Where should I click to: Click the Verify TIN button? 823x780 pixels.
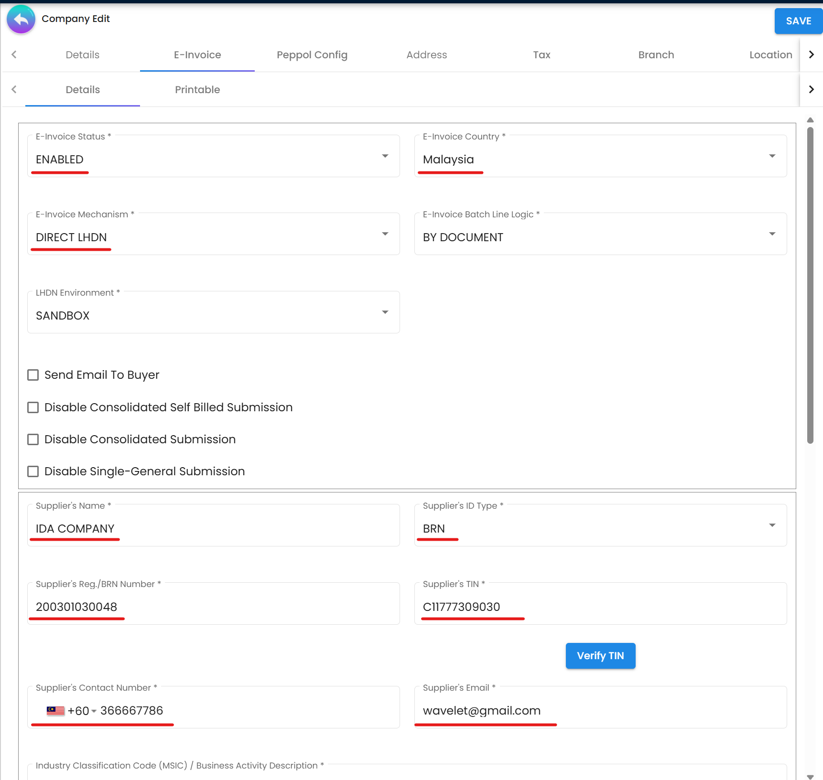(x=600, y=656)
